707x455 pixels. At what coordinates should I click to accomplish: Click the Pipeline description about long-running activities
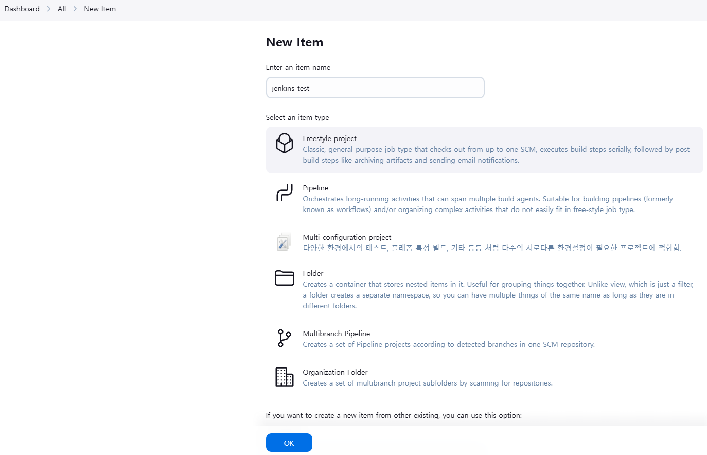point(488,204)
